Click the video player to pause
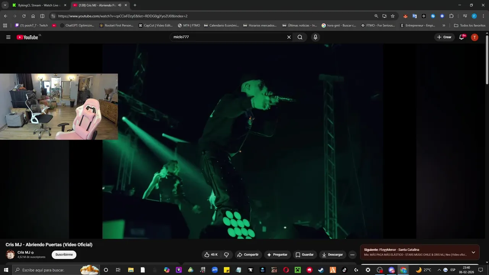This screenshot has height=275, width=489. pyautogui.click(x=243, y=141)
